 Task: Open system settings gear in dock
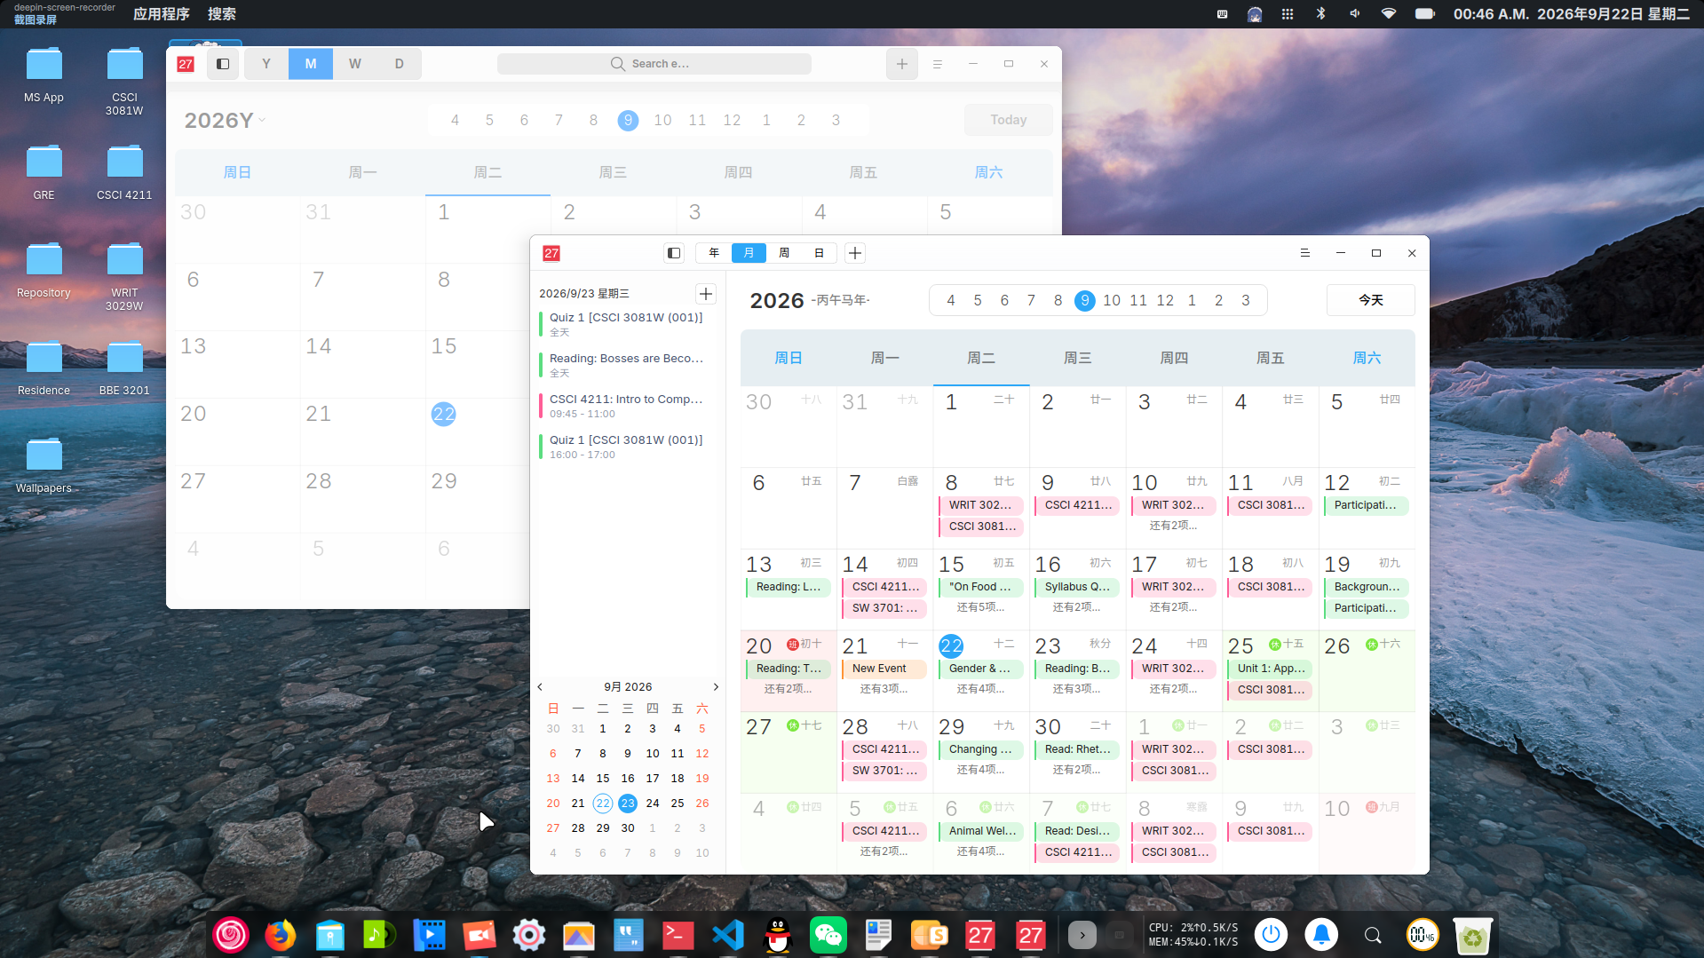(x=529, y=935)
